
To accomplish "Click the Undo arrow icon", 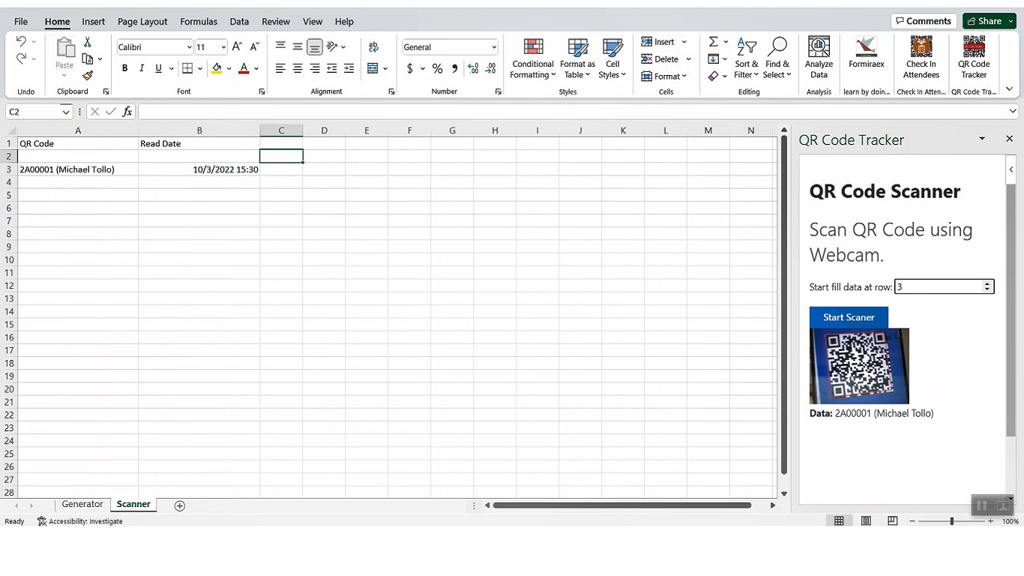I will (21, 41).
